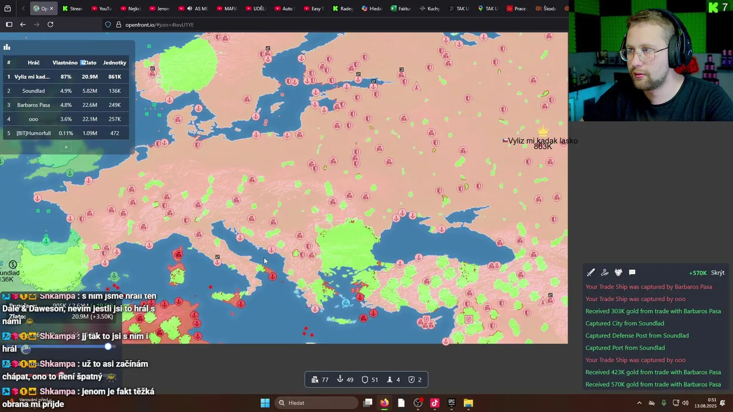Select the sword attacks filter icon
Image resolution: width=733 pixels, height=412 pixels.
[x=591, y=273]
